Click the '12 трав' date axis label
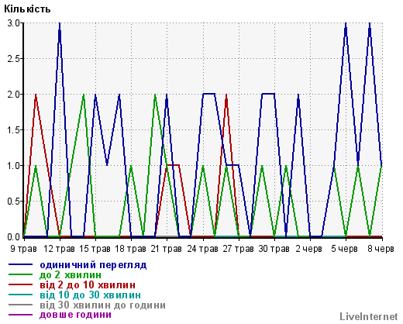 (x=60, y=249)
